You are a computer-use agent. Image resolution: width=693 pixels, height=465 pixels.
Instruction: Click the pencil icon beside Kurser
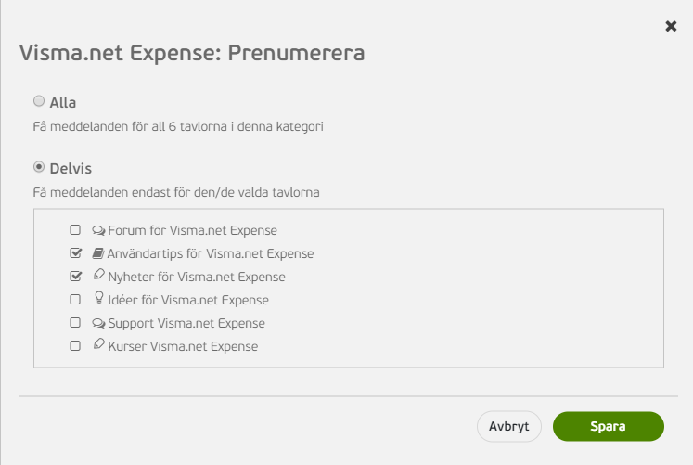coord(99,344)
